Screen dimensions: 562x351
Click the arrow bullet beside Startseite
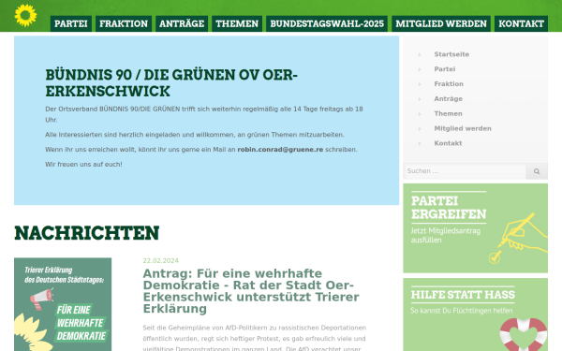pyautogui.click(x=420, y=54)
